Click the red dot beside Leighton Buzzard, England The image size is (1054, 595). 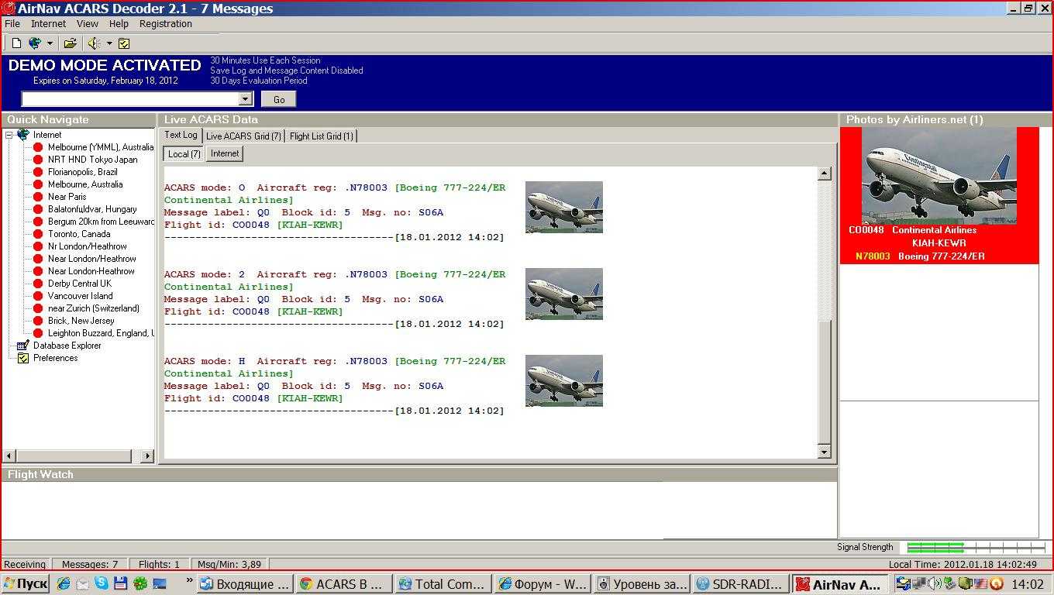[37, 333]
